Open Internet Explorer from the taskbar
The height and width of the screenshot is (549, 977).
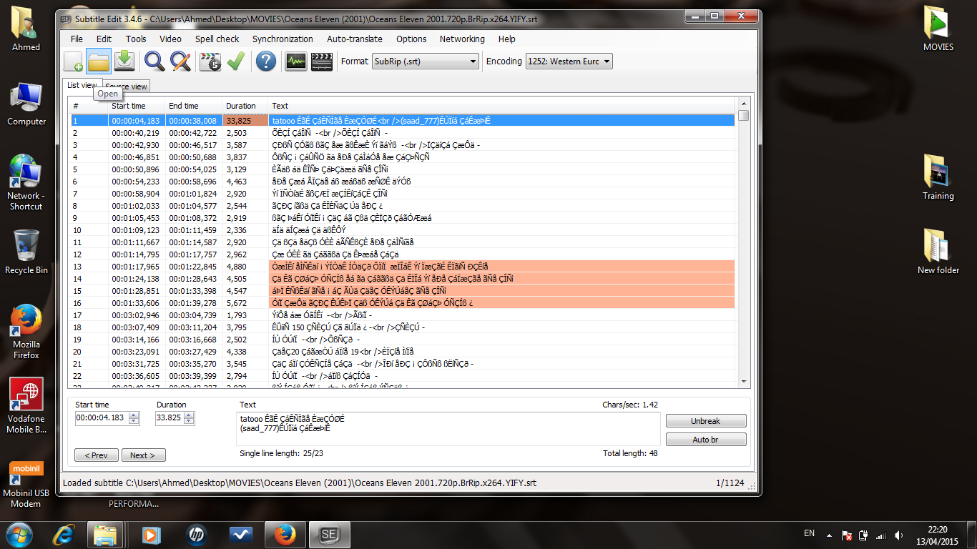point(65,535)
